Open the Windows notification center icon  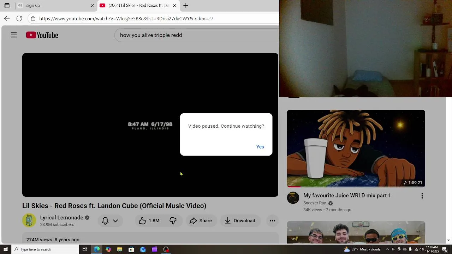point(445,249)
